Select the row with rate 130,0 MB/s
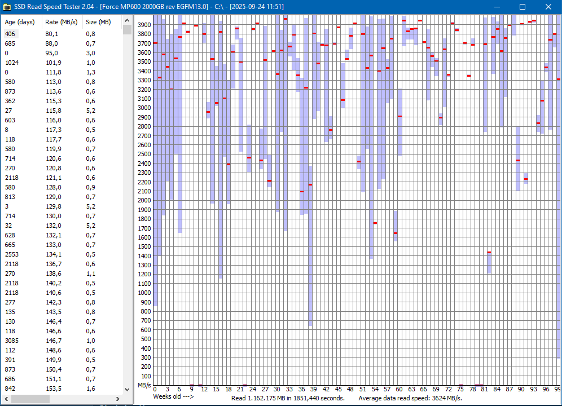Screen dimensions: 562x406 coord(62,216)
